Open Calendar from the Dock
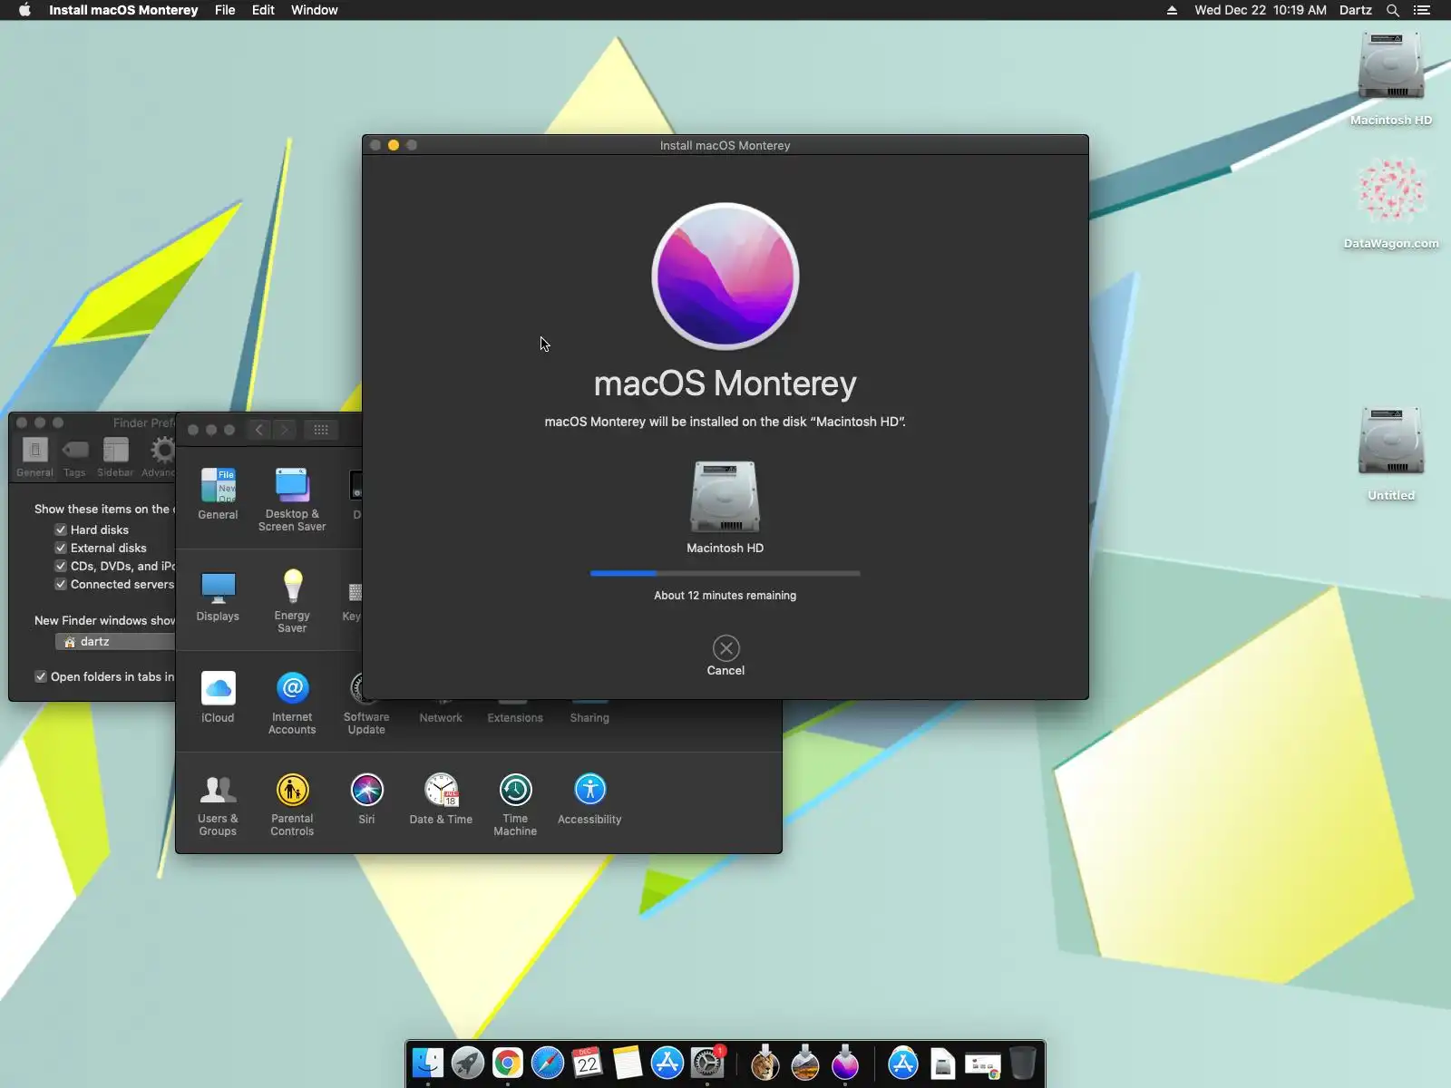 [x=588, y=1063]
